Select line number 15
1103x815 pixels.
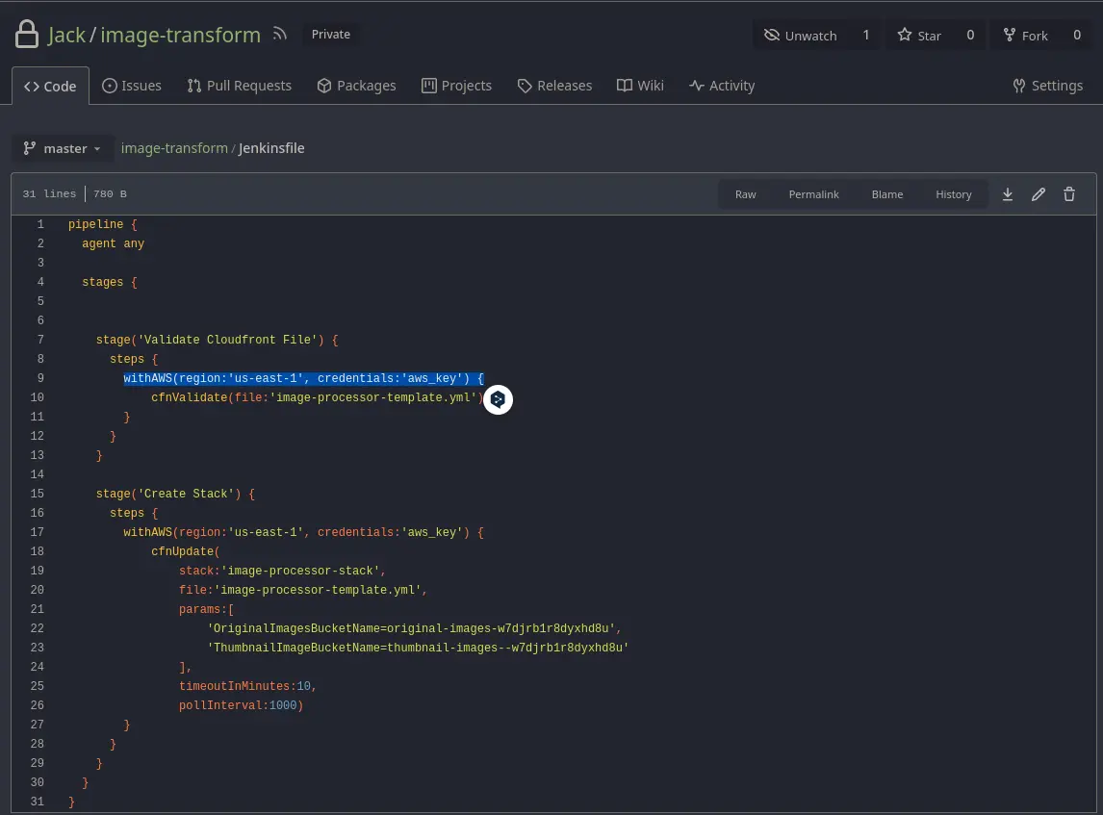point(38,494)
